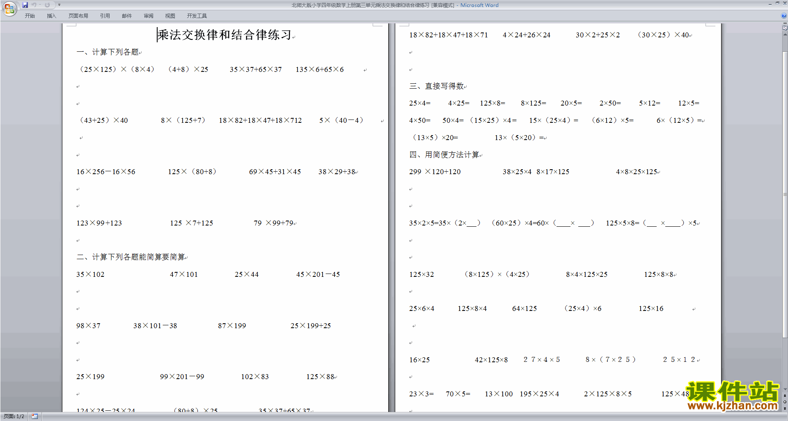Click expression 99×201−99
The height and width of the screenshot is (421, 788).
(x=182, y=377)
